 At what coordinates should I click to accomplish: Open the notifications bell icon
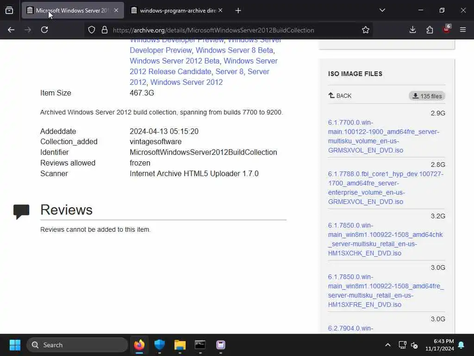[x=462, y=345]
